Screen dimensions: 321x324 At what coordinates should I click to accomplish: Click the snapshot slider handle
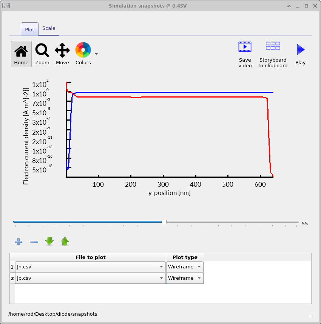click(x=164, y=222)
